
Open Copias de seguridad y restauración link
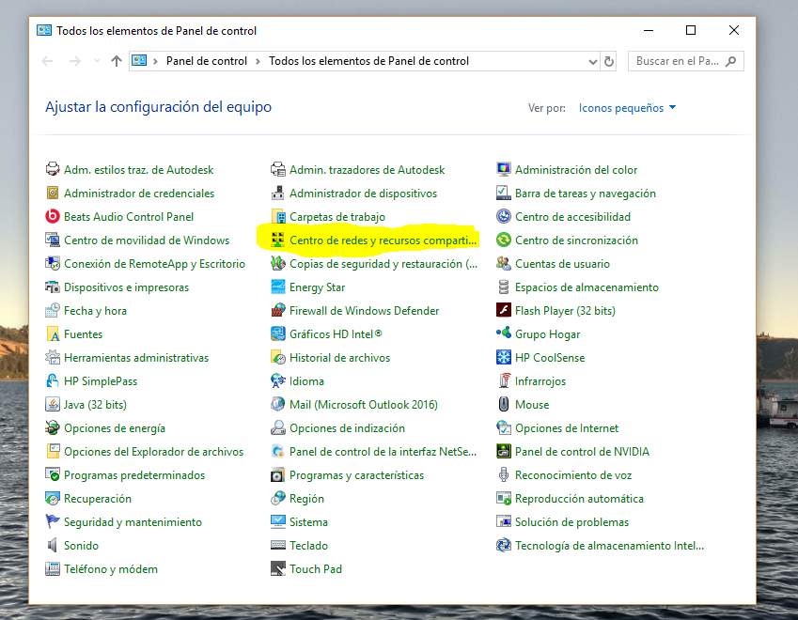point(383,263)
